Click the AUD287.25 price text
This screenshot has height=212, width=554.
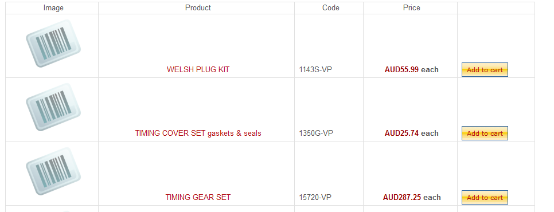(x=401, y=197)
